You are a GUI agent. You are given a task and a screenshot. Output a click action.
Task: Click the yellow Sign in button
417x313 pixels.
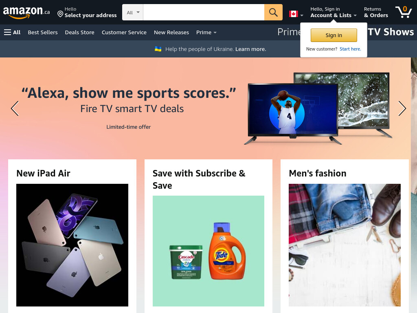[x=334, y=35]
